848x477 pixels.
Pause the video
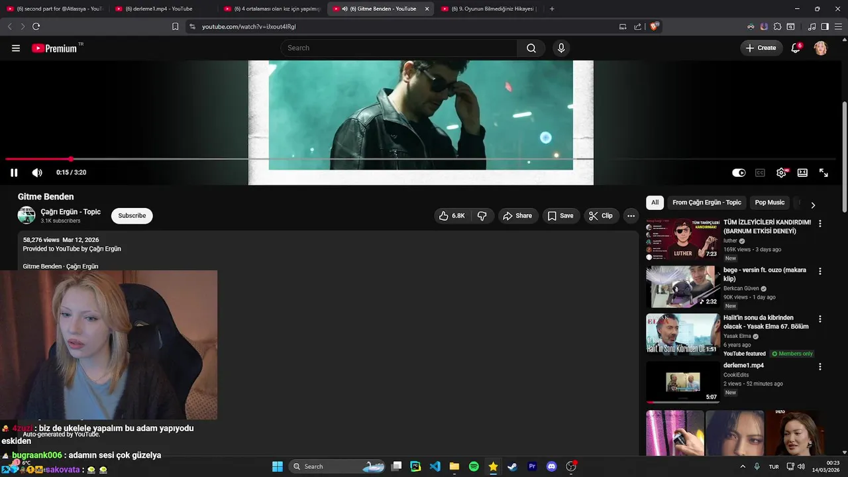[14, 172]
